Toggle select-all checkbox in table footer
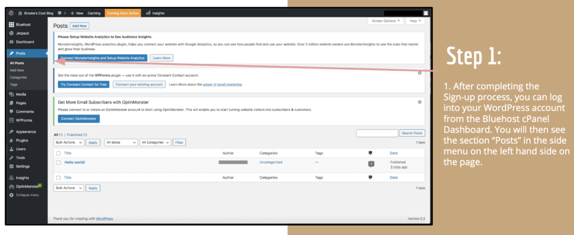Screen dimensions: 574x235 coord(58,177)
